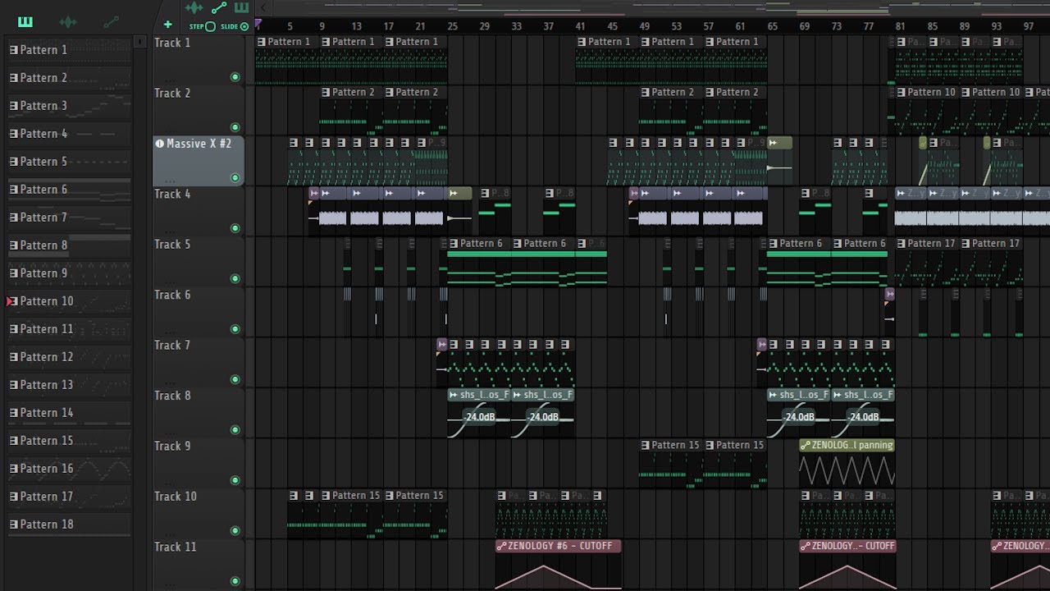Select the highlighted Pattern 10 entry

(69, 301)
